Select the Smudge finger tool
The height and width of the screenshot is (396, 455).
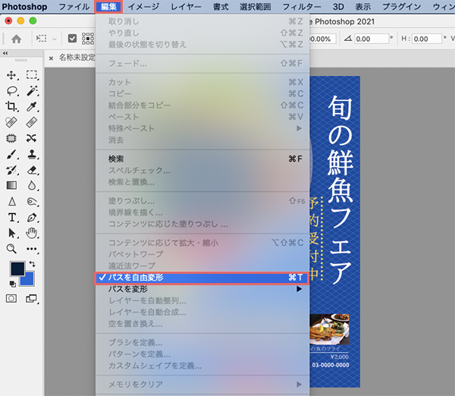(32, 201)
